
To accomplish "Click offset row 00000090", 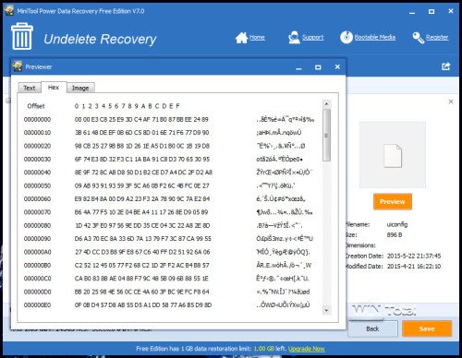I will [x=169, y=239].
